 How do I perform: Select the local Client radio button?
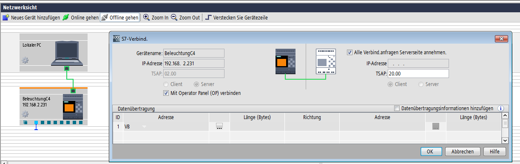tap(166, 84)
